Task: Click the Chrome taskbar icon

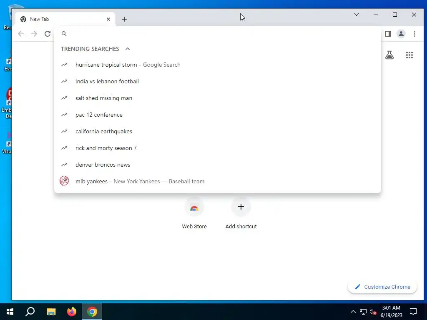Action: pos(92,312)
